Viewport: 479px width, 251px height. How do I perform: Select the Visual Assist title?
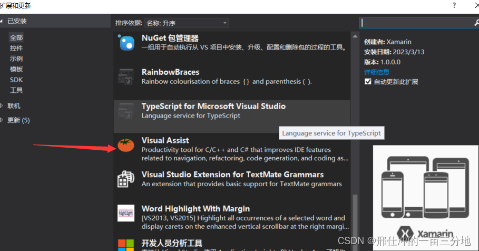coord(165,140)
